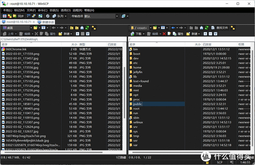The width and height of the screenshot is (255, 165).
Task: Open the 远程(R) menu
Action: pos(77,10)
